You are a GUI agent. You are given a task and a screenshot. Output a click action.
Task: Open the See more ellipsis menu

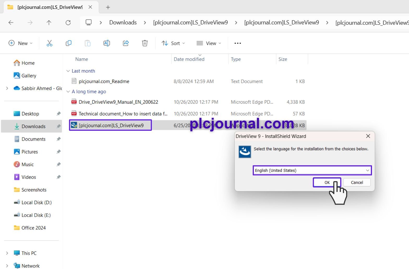click(x=238, y=43)
